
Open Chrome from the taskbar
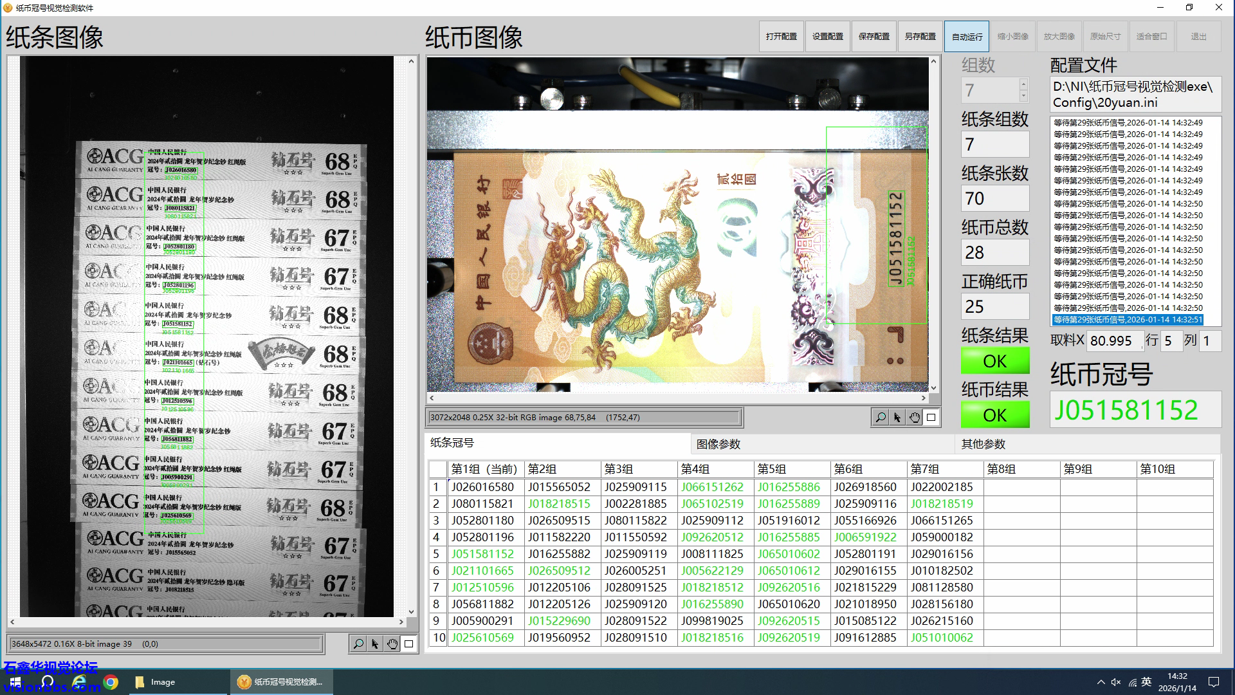click(x=111, y=682)
